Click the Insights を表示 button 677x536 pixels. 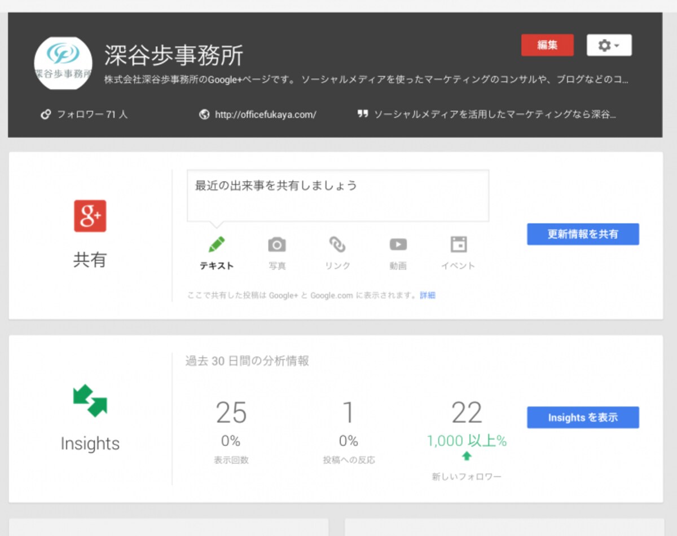click(x=583, y=418)
